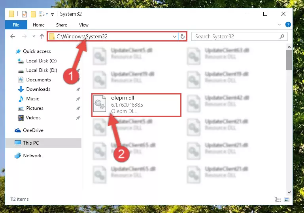The width and height of the screenshot is (304, 213).
Task: Expand the ribbon with the chevron
Action: coord(279,25)
